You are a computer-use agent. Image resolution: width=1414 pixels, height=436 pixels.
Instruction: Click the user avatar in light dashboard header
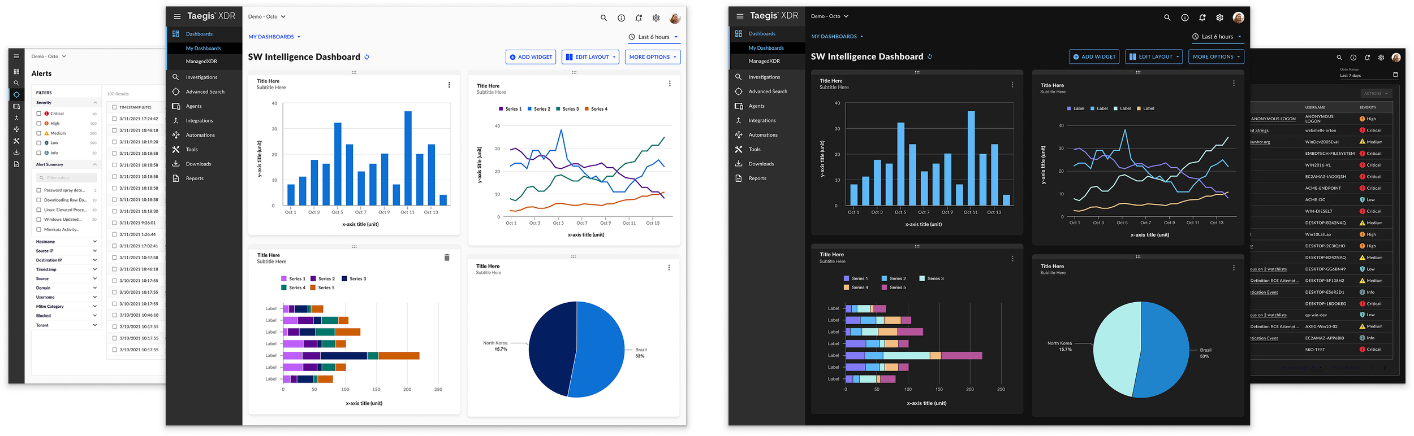pyautogui.click(x=675, y=18)
